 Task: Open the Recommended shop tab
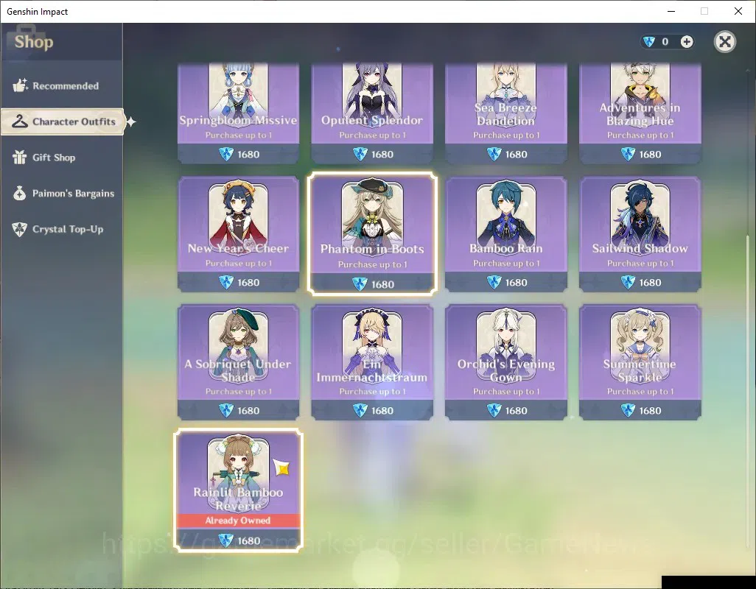pyautogui.click(x=62, y=85)
